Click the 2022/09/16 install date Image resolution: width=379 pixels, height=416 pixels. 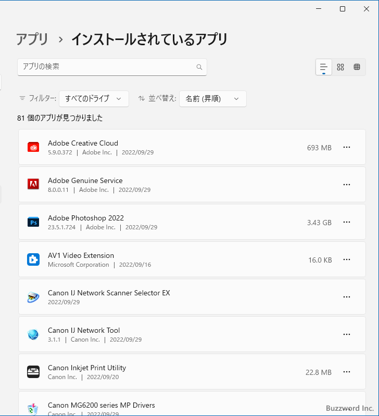click(x=135, y=265)
